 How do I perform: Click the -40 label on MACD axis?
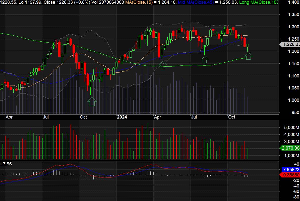click(296, 186)
